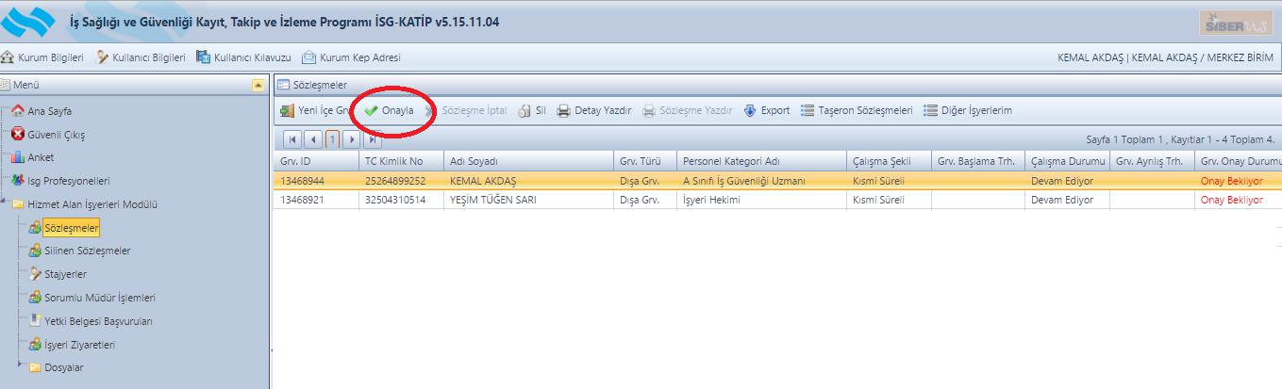The height and width of the screenshot is (389, 1282).
Task: Collapse the Menü panel
Action: click(258, 85)
